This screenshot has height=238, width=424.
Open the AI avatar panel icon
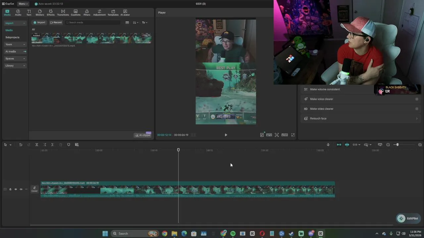(125, 13)
